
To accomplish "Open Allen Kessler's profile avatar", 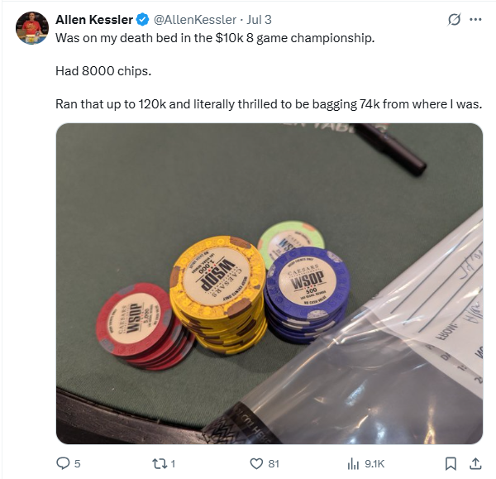I will [x=32, y=28].
